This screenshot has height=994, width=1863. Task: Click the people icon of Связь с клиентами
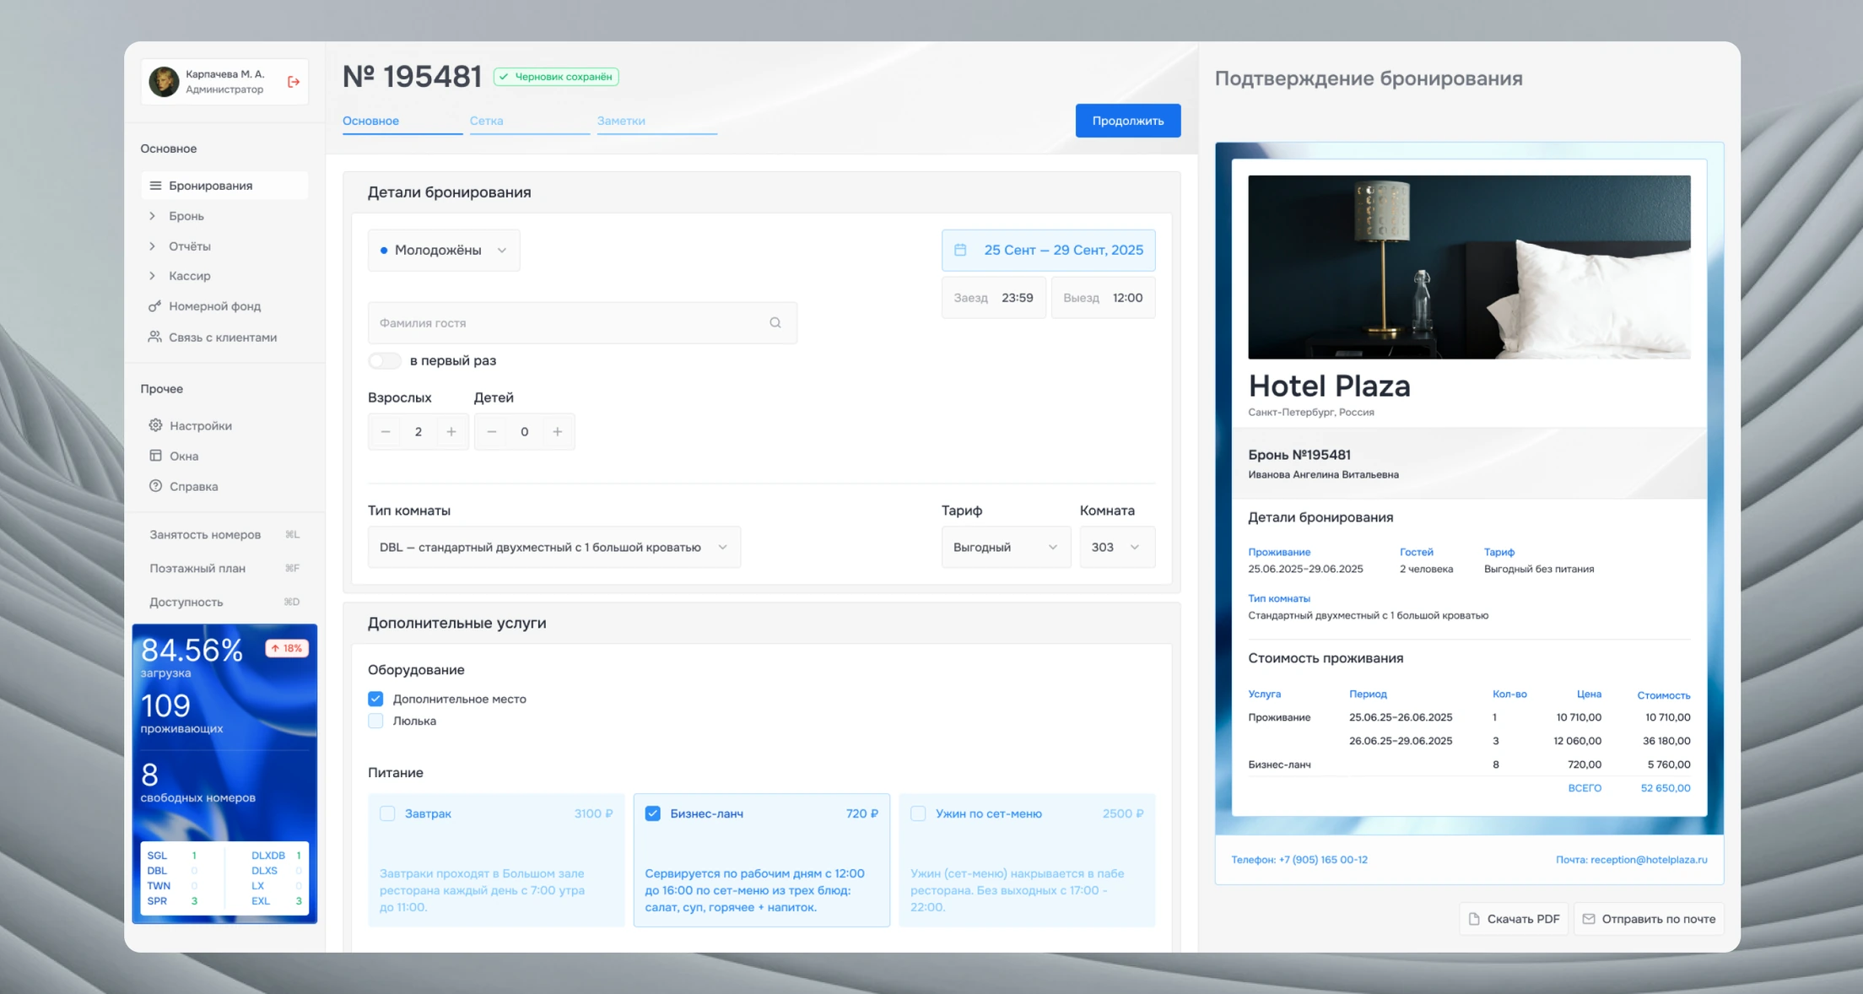(155, 337)
